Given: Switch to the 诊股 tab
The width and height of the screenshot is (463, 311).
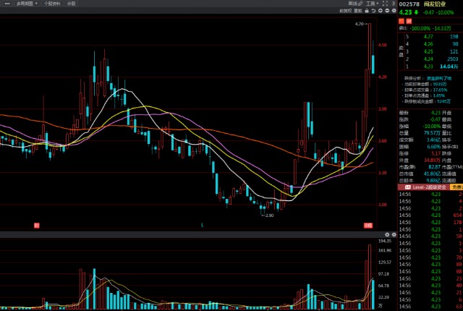Looking at the screenshot, I should pyautogui.click(x=71, y=4).
